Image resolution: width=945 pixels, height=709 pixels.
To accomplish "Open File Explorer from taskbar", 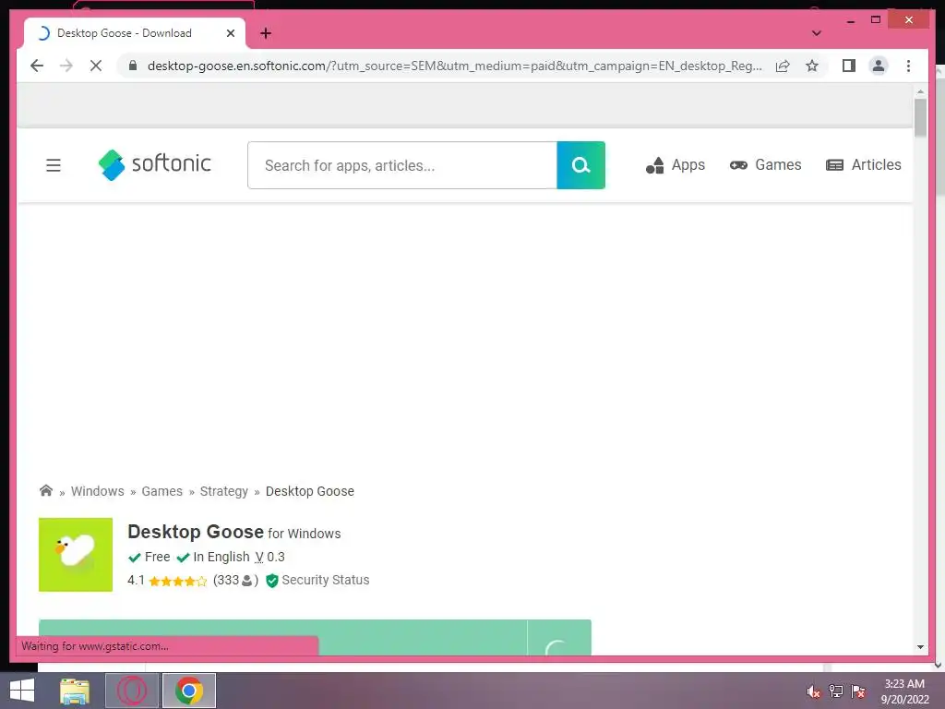I will pyautogui.click(x=75, y=691).
